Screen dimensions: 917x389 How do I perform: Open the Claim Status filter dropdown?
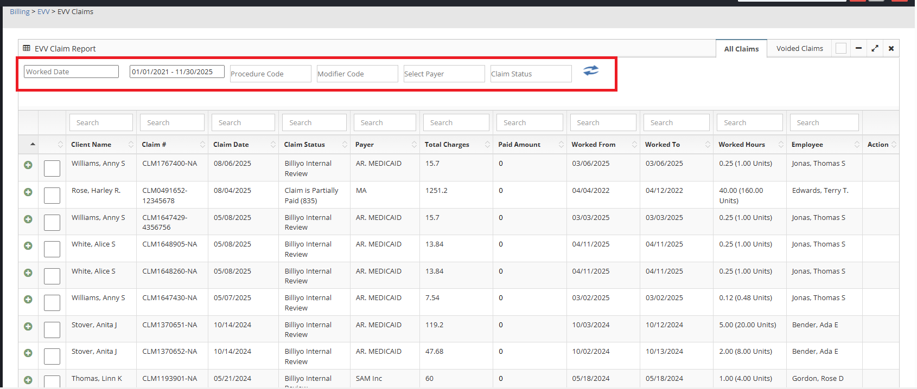531,74
